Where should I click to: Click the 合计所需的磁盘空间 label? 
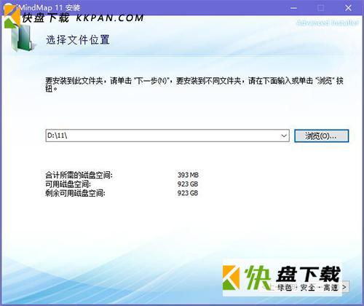(x=79, y=175)
